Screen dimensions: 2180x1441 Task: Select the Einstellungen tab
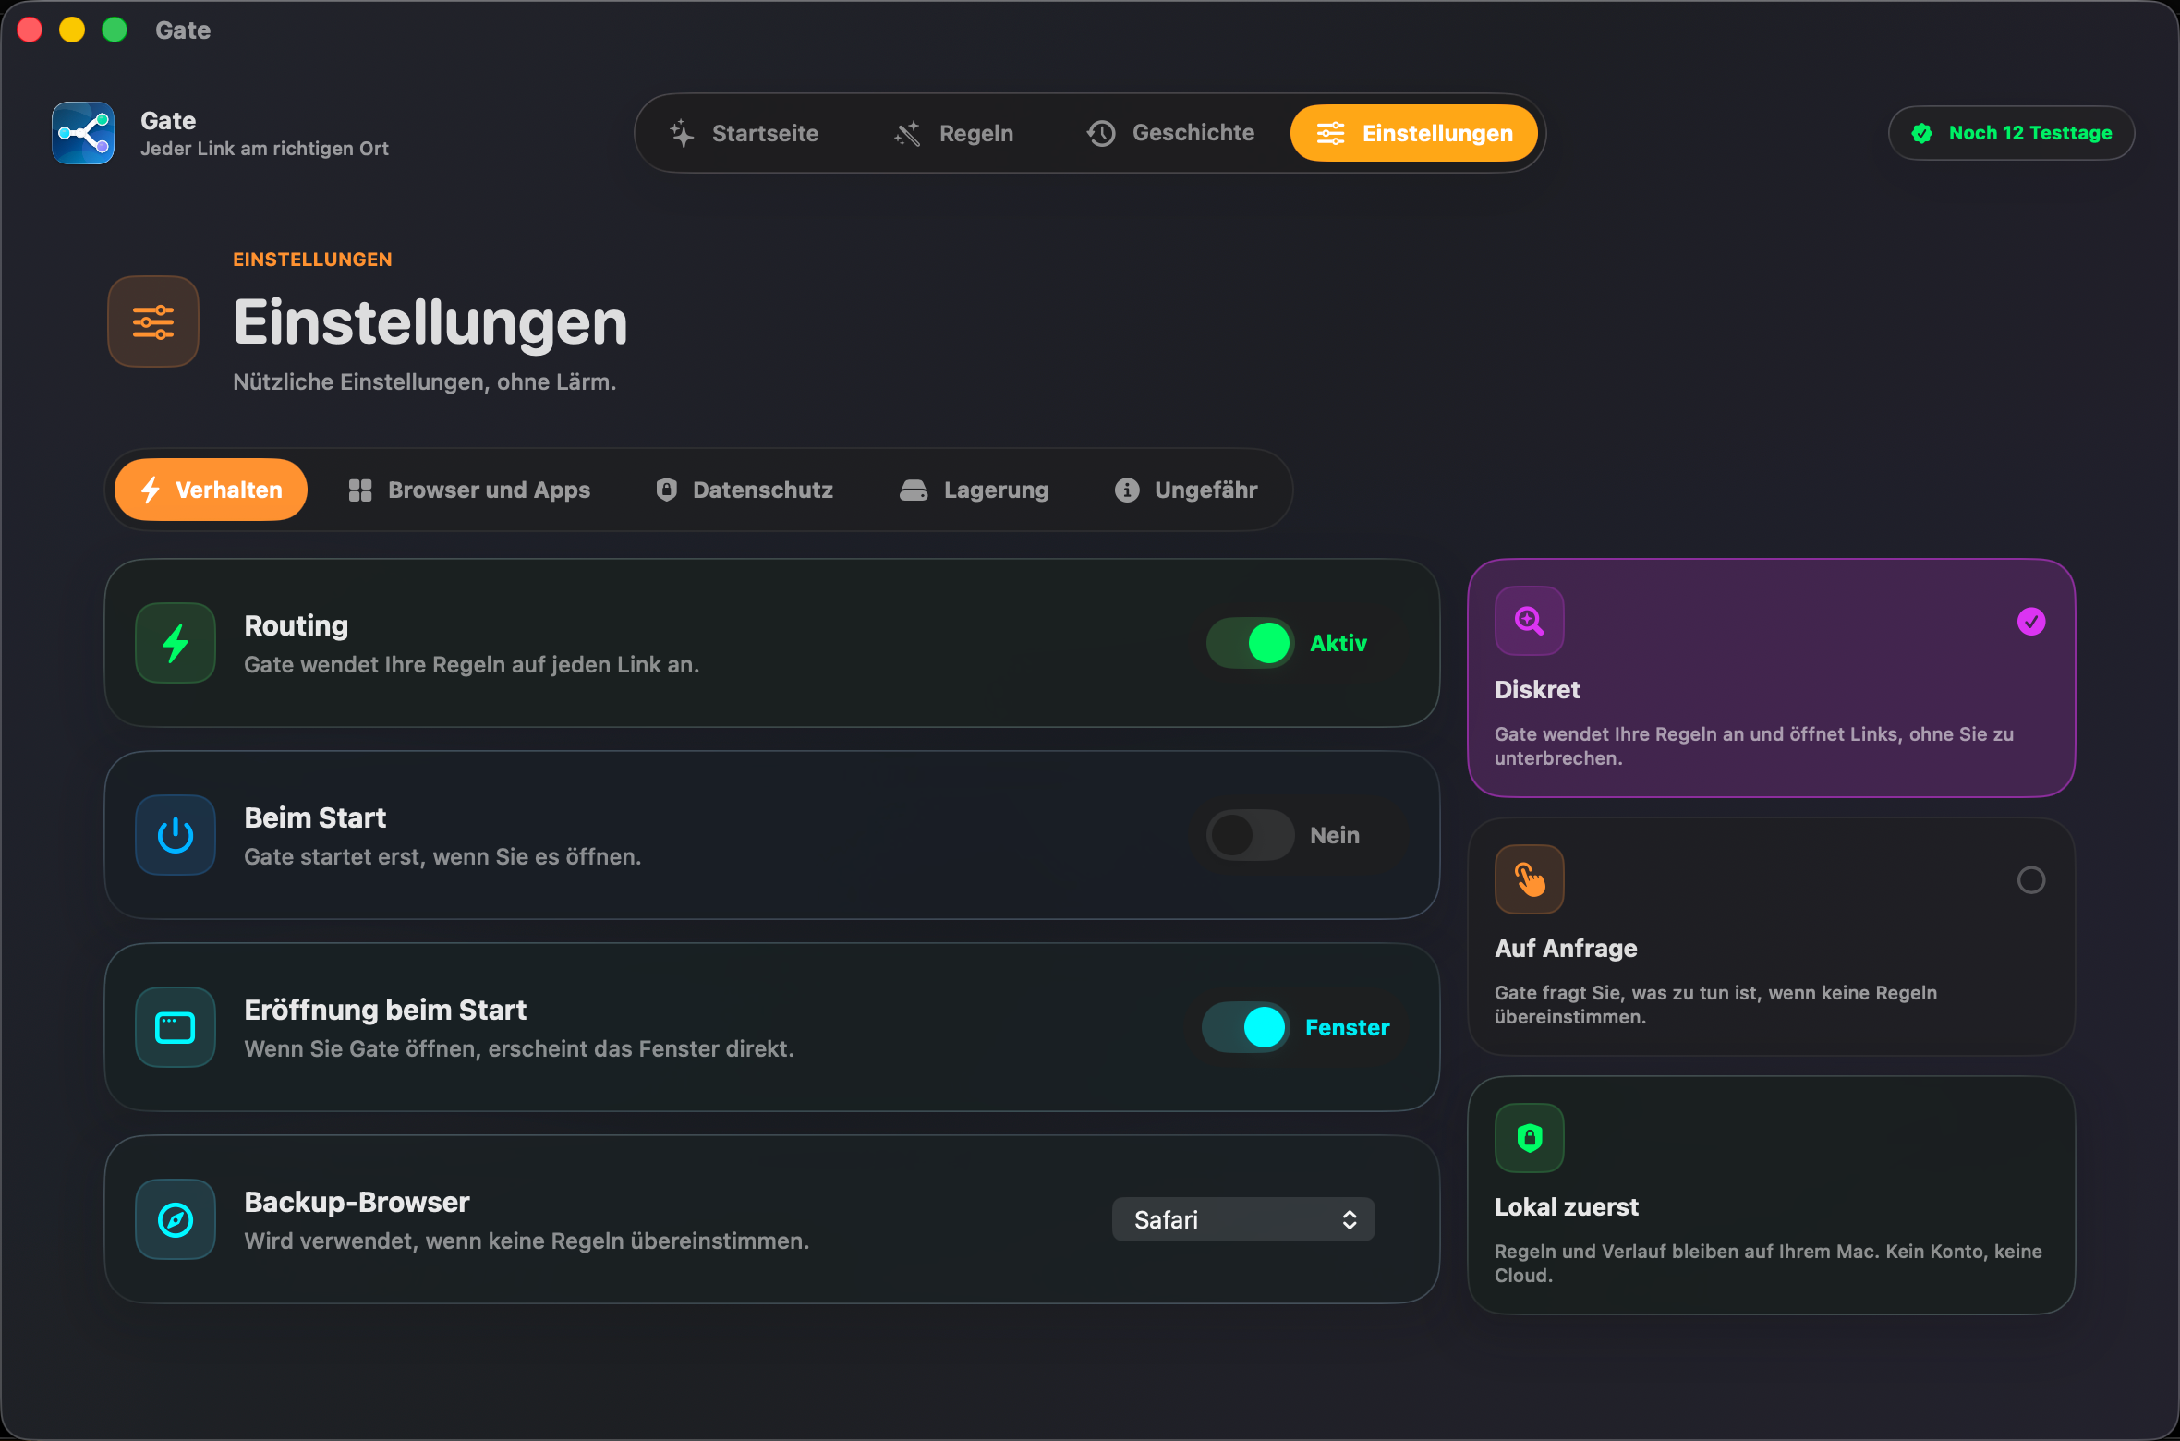(1414, 133)
